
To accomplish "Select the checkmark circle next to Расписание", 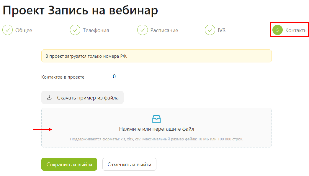I will pyautogui.click(x=143, y=30).
